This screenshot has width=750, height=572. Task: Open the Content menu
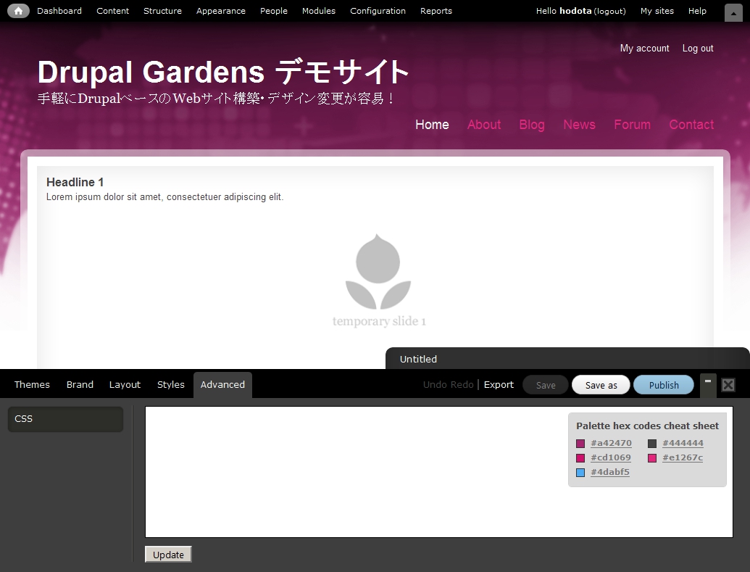(x=112, y=11)
